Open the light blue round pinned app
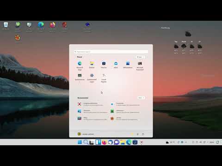Image resolution: width=222 pixels, height=166 pixels. (116, 65)
